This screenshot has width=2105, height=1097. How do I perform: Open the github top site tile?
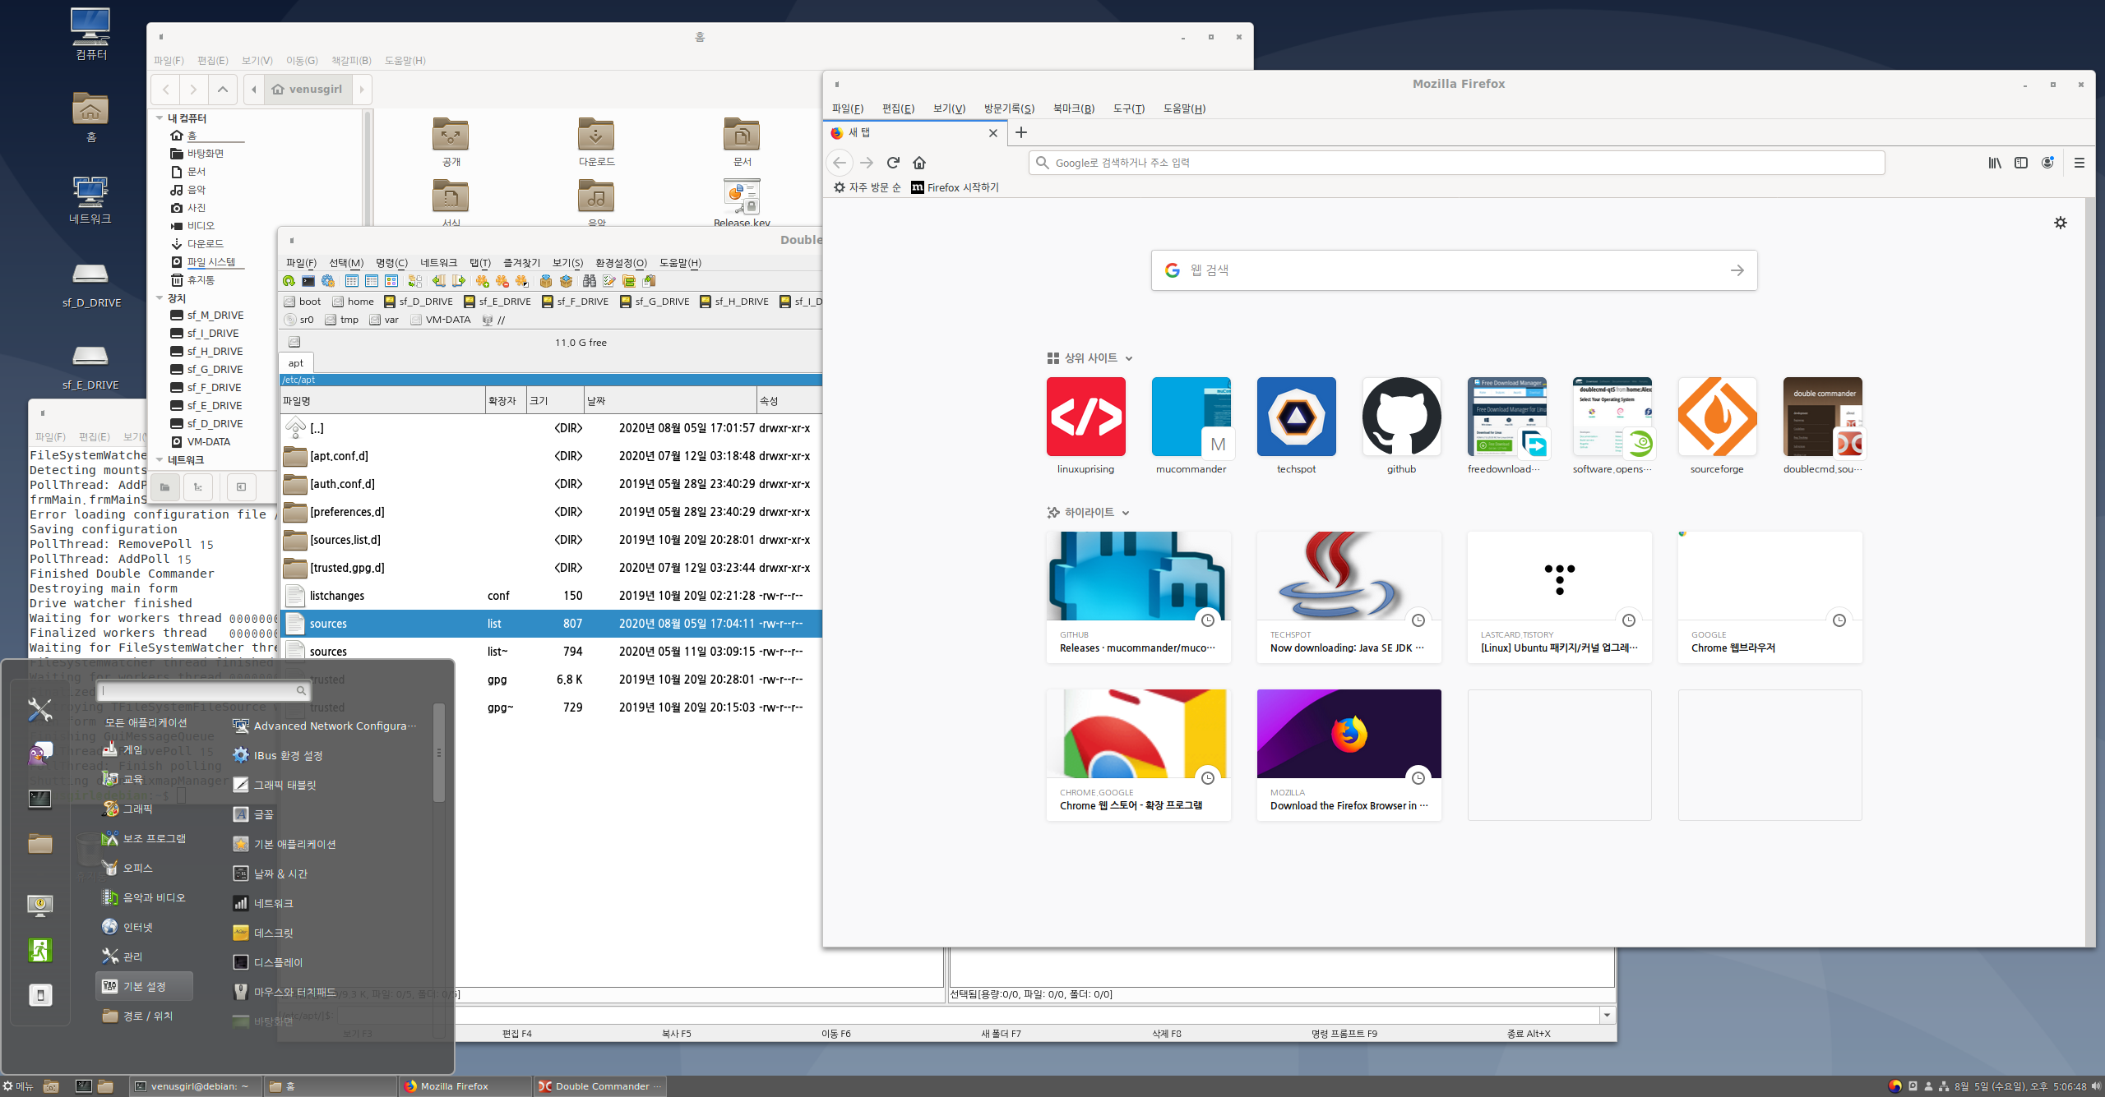[1401, 417]
